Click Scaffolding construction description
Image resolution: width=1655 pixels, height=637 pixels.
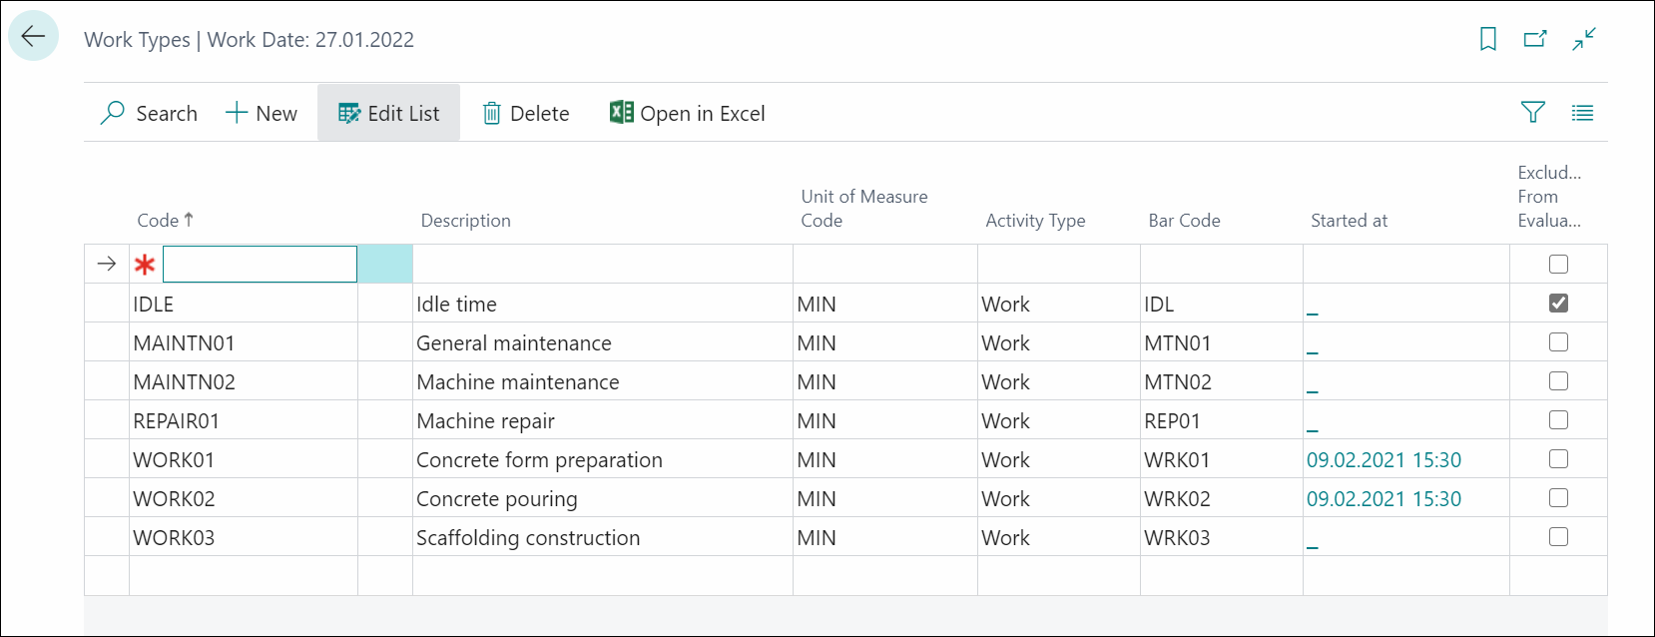[x=528, y=538]
